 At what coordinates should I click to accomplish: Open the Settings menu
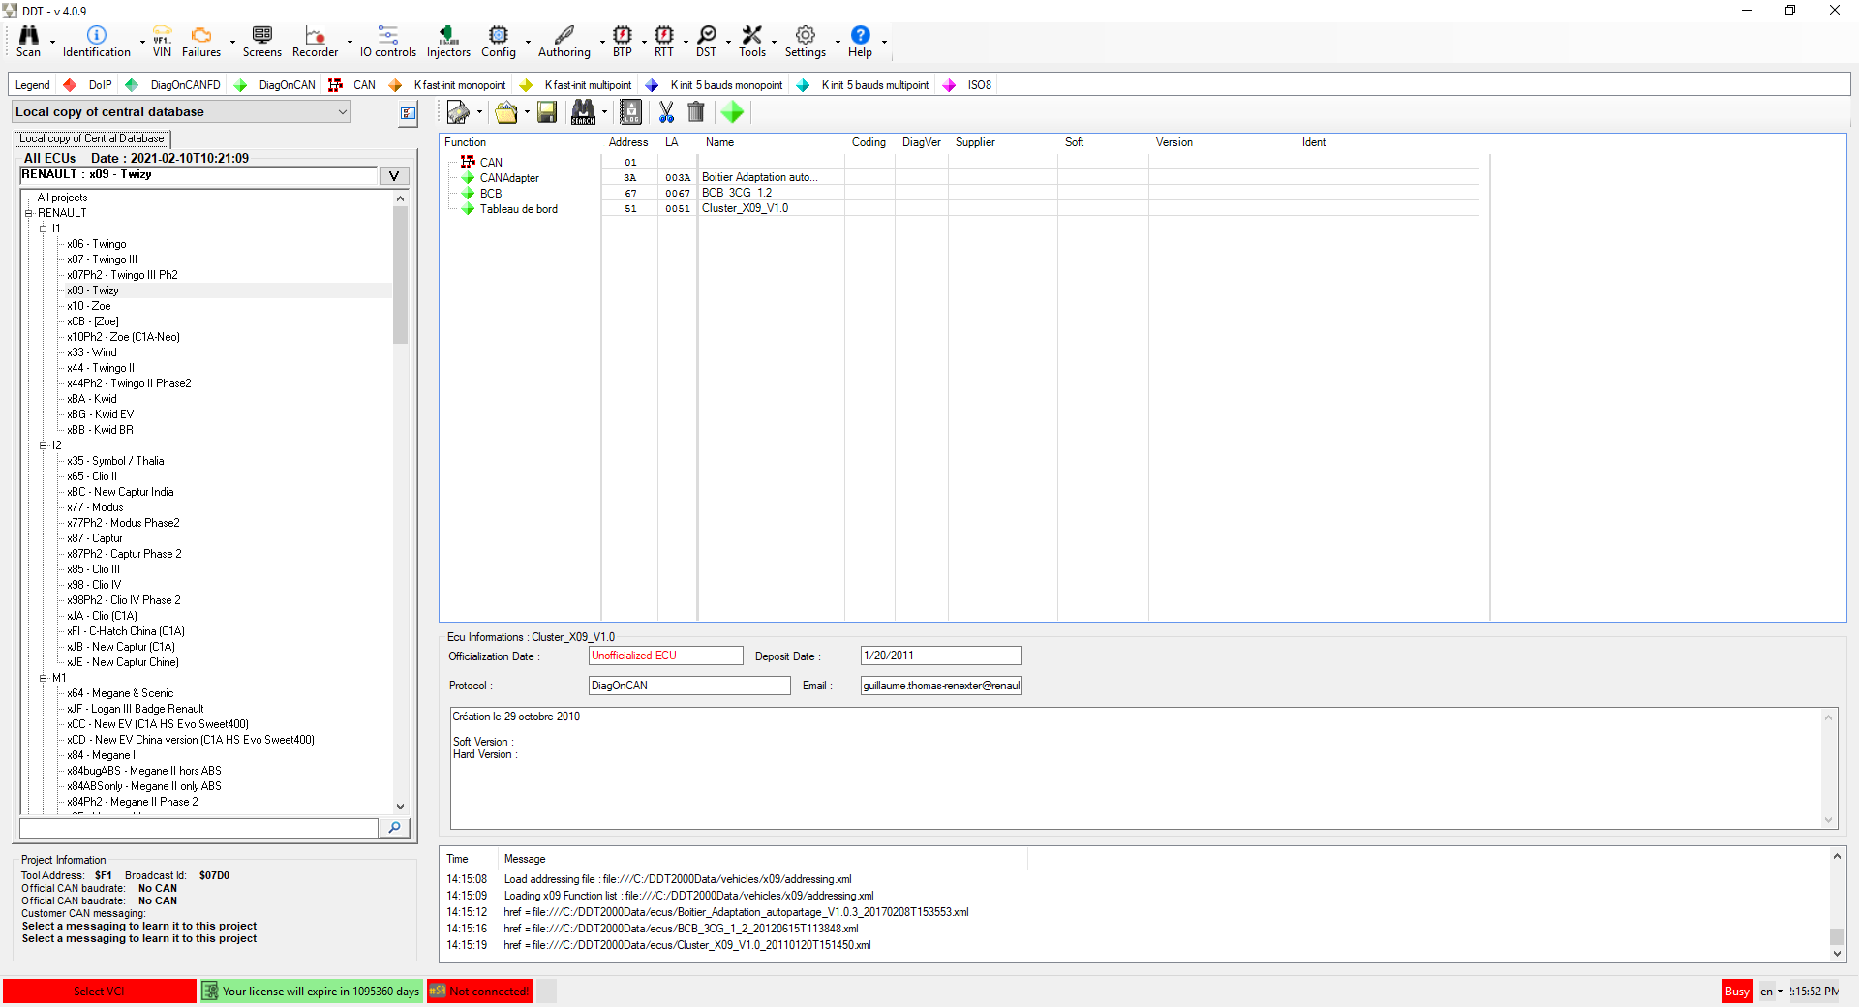805,36
